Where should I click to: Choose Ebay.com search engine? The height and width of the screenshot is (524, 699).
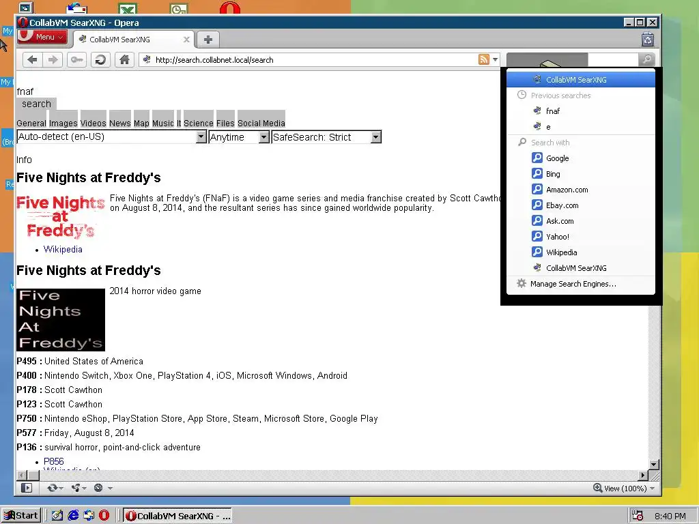580,205
